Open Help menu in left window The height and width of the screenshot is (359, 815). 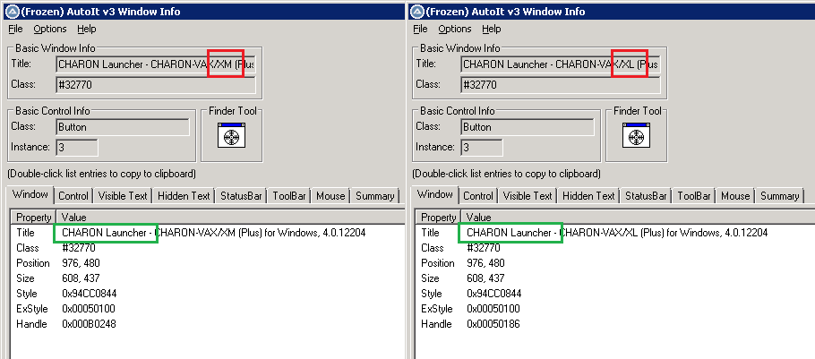pyautogui.click(x=87, y=29)
